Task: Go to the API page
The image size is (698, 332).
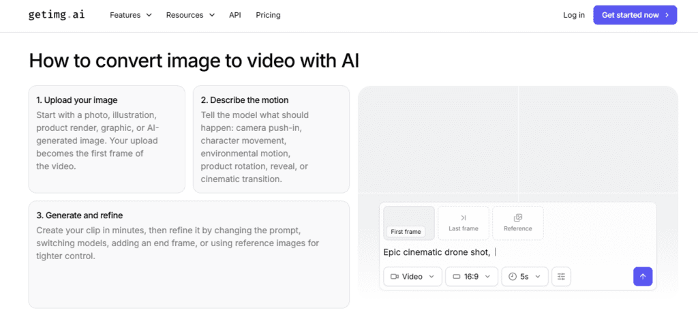Action: (235, 15)
